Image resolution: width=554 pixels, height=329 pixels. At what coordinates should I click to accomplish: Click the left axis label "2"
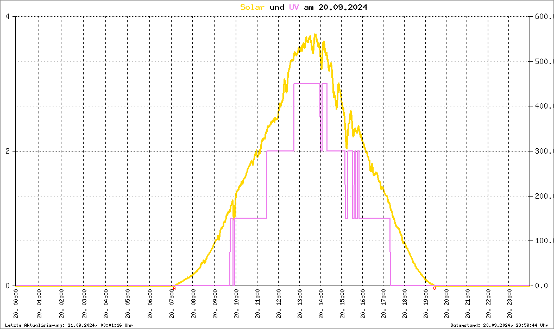coord(8,151)
